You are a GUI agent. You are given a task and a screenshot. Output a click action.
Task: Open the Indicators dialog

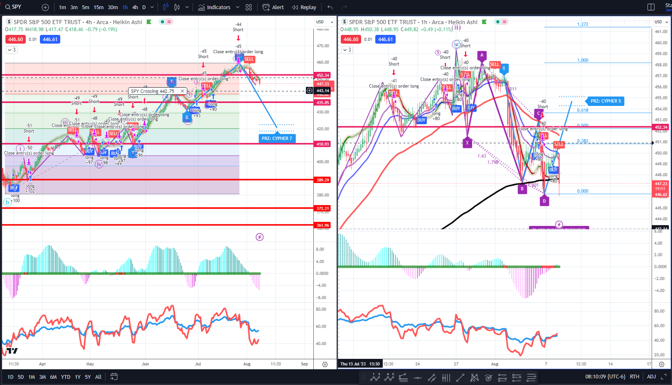pos(214,7)
